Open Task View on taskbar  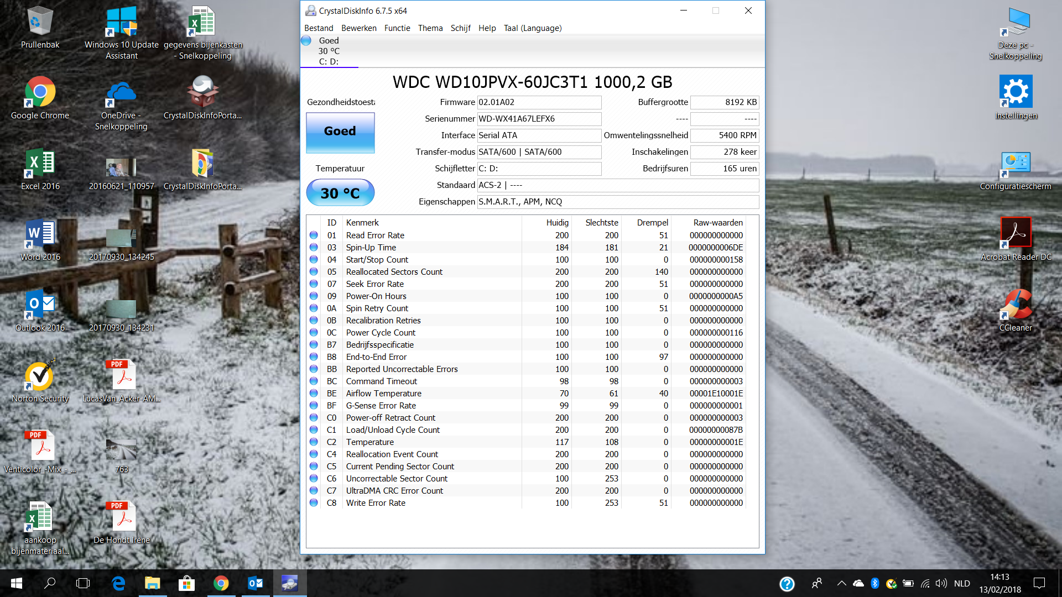83,583
